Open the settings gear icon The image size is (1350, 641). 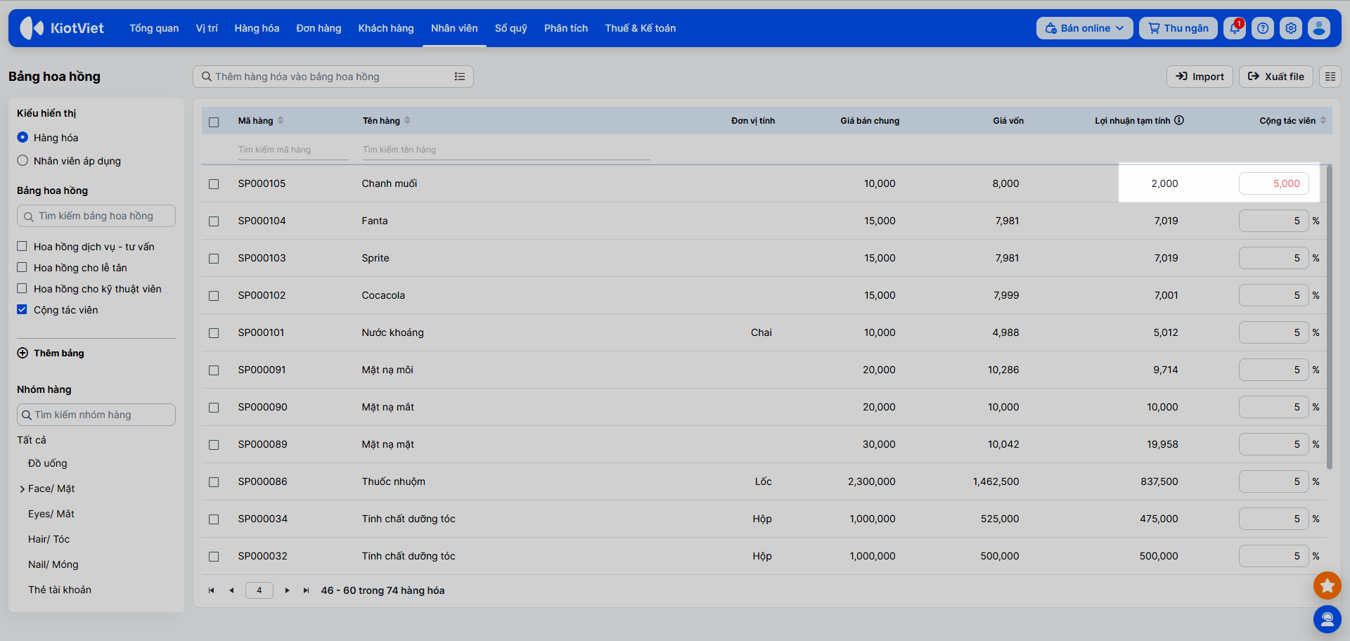click(x=1291, y=28)
